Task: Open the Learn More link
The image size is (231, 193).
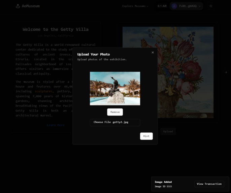Action: [x=56, y=125]
